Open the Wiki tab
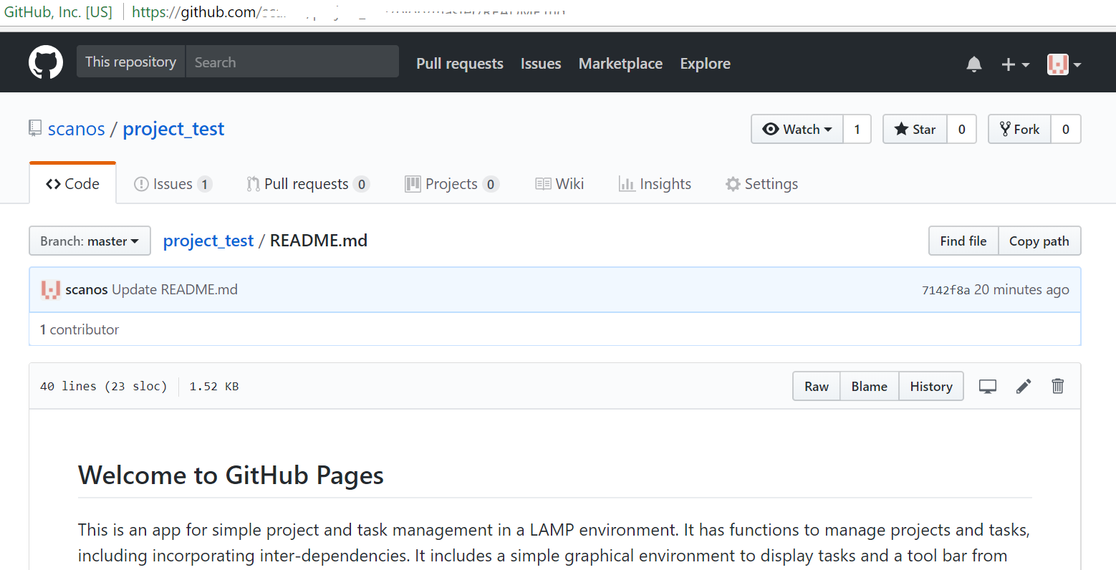Viewport: 1116px width, 570px height. pos(559,184)
